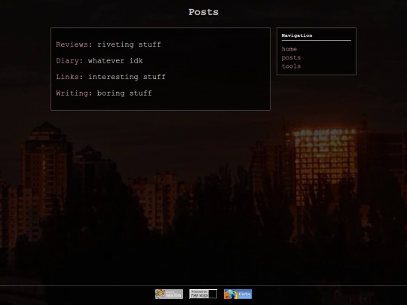Open tools from the Navigation box

pos(291,66)
